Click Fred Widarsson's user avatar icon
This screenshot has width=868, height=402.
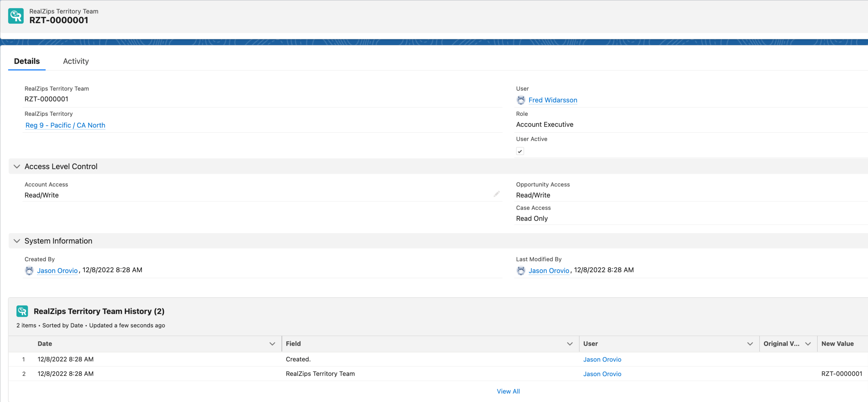(521, 100)
